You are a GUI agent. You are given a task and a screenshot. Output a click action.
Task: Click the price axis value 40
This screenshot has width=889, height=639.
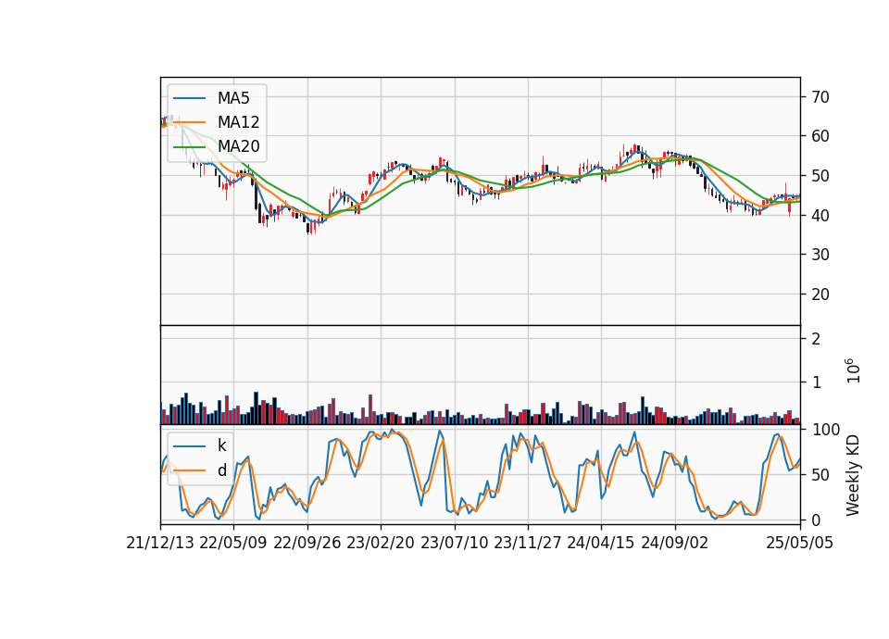820,216
